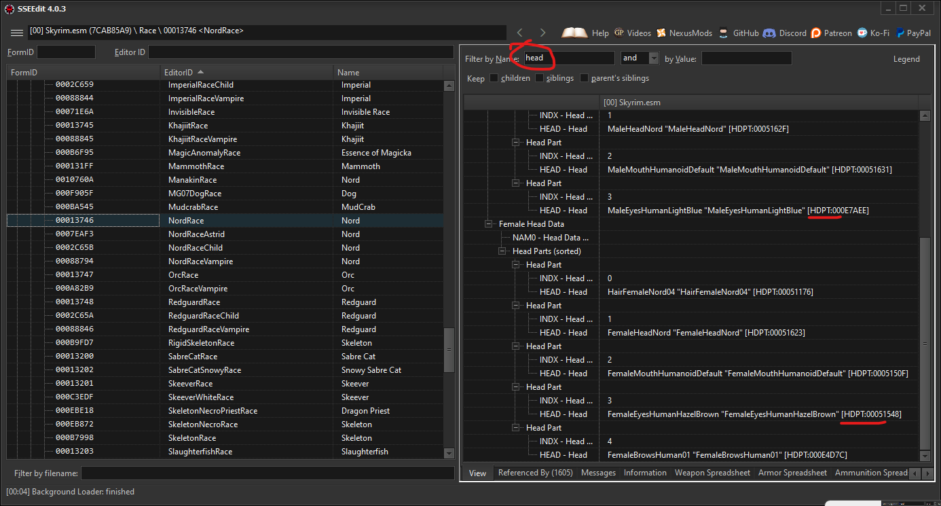Click the by Value filter field
Image resolution: width=941 pixels, height=506 pixels.
[x=746, y=58]
